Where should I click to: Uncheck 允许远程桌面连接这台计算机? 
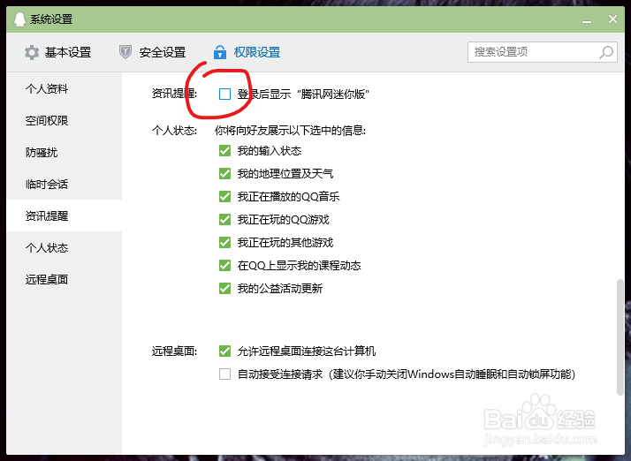coord(224,351)
